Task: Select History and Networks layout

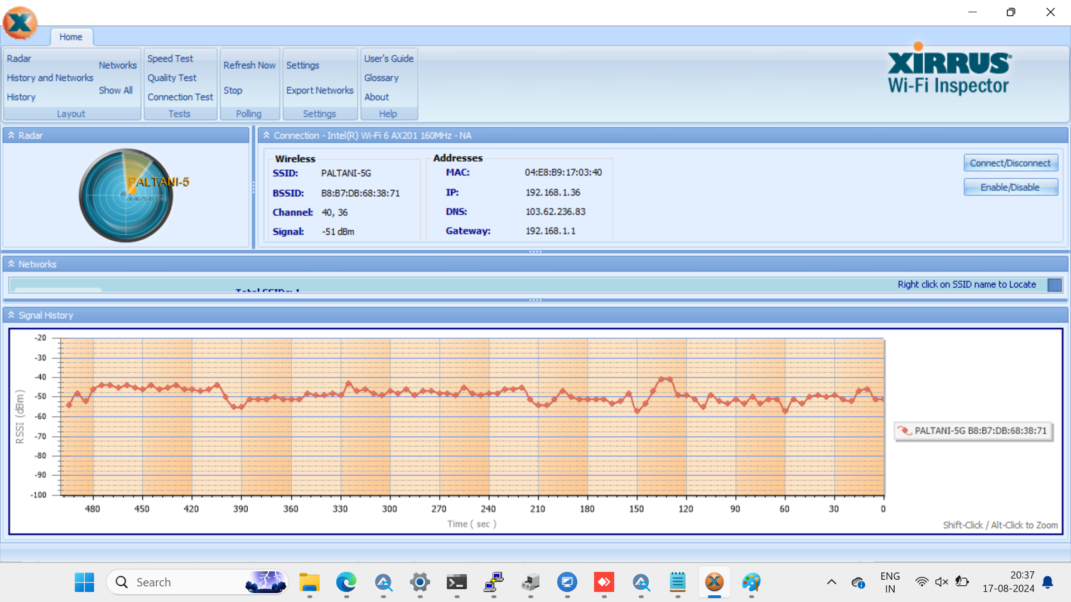Action: point(50,78)
